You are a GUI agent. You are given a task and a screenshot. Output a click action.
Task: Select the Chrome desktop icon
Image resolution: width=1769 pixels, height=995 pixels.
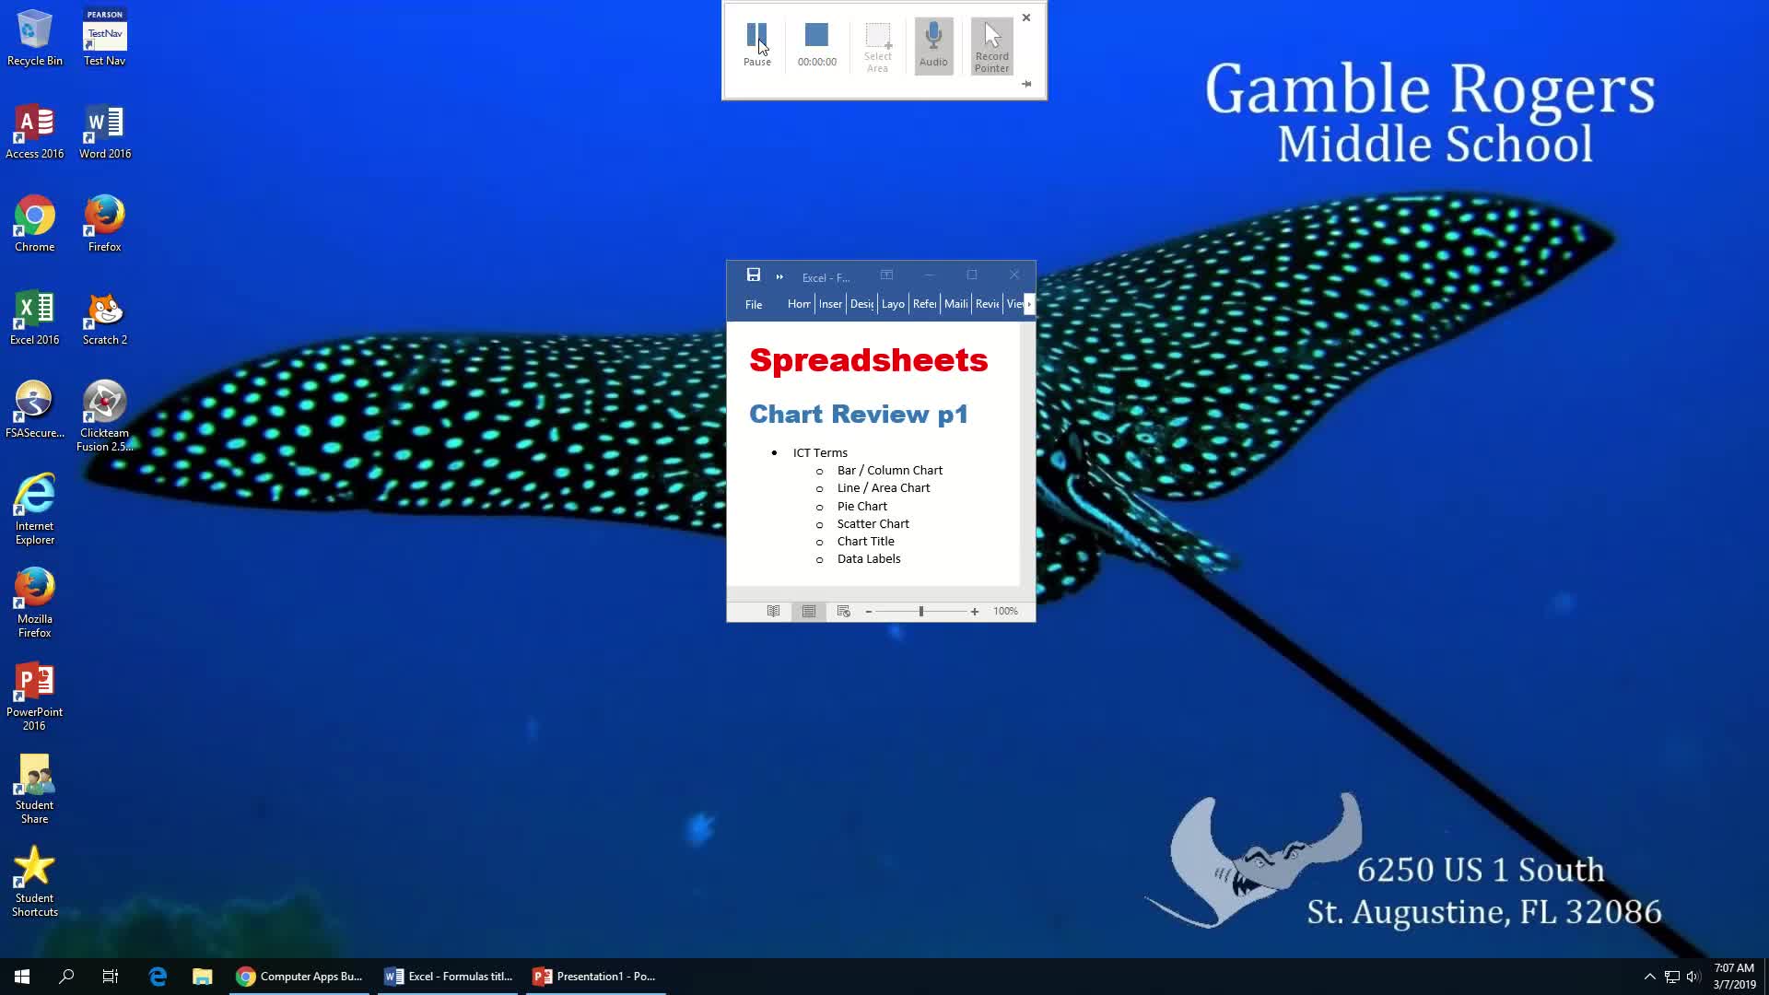[x=35, y=224]
